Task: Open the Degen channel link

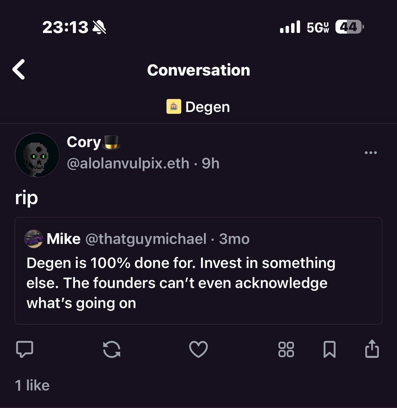Action: coord(207,107)
